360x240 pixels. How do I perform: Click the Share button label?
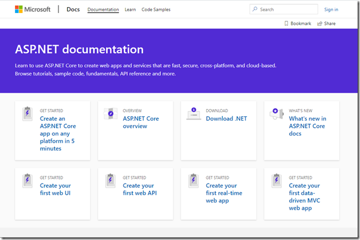(330, 23)
